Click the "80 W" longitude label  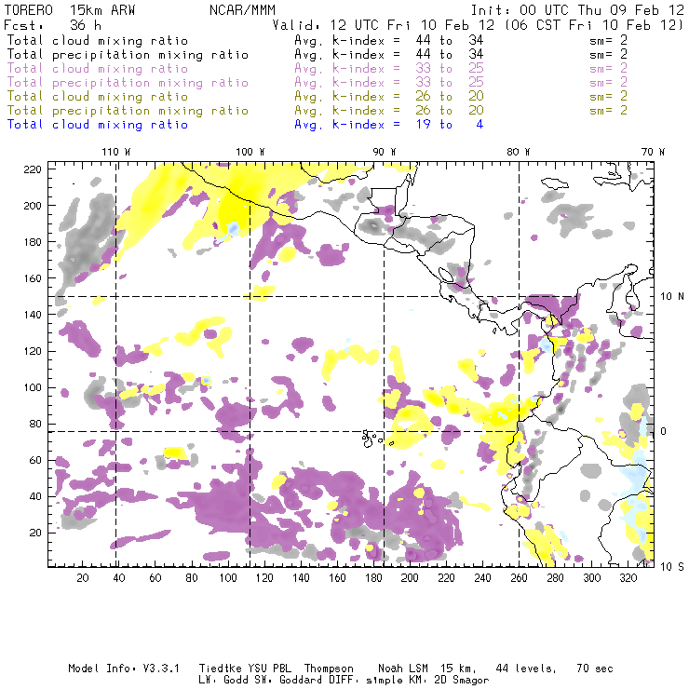(518, 152)
